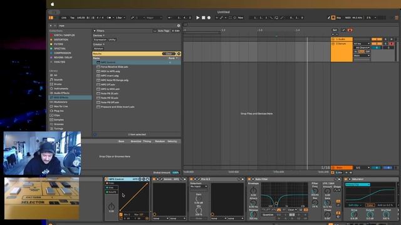The width and height of the screenshot is (401, 225).
Task: Set monitoring to Off on Serum track
Action: click(x=368, y=51)
